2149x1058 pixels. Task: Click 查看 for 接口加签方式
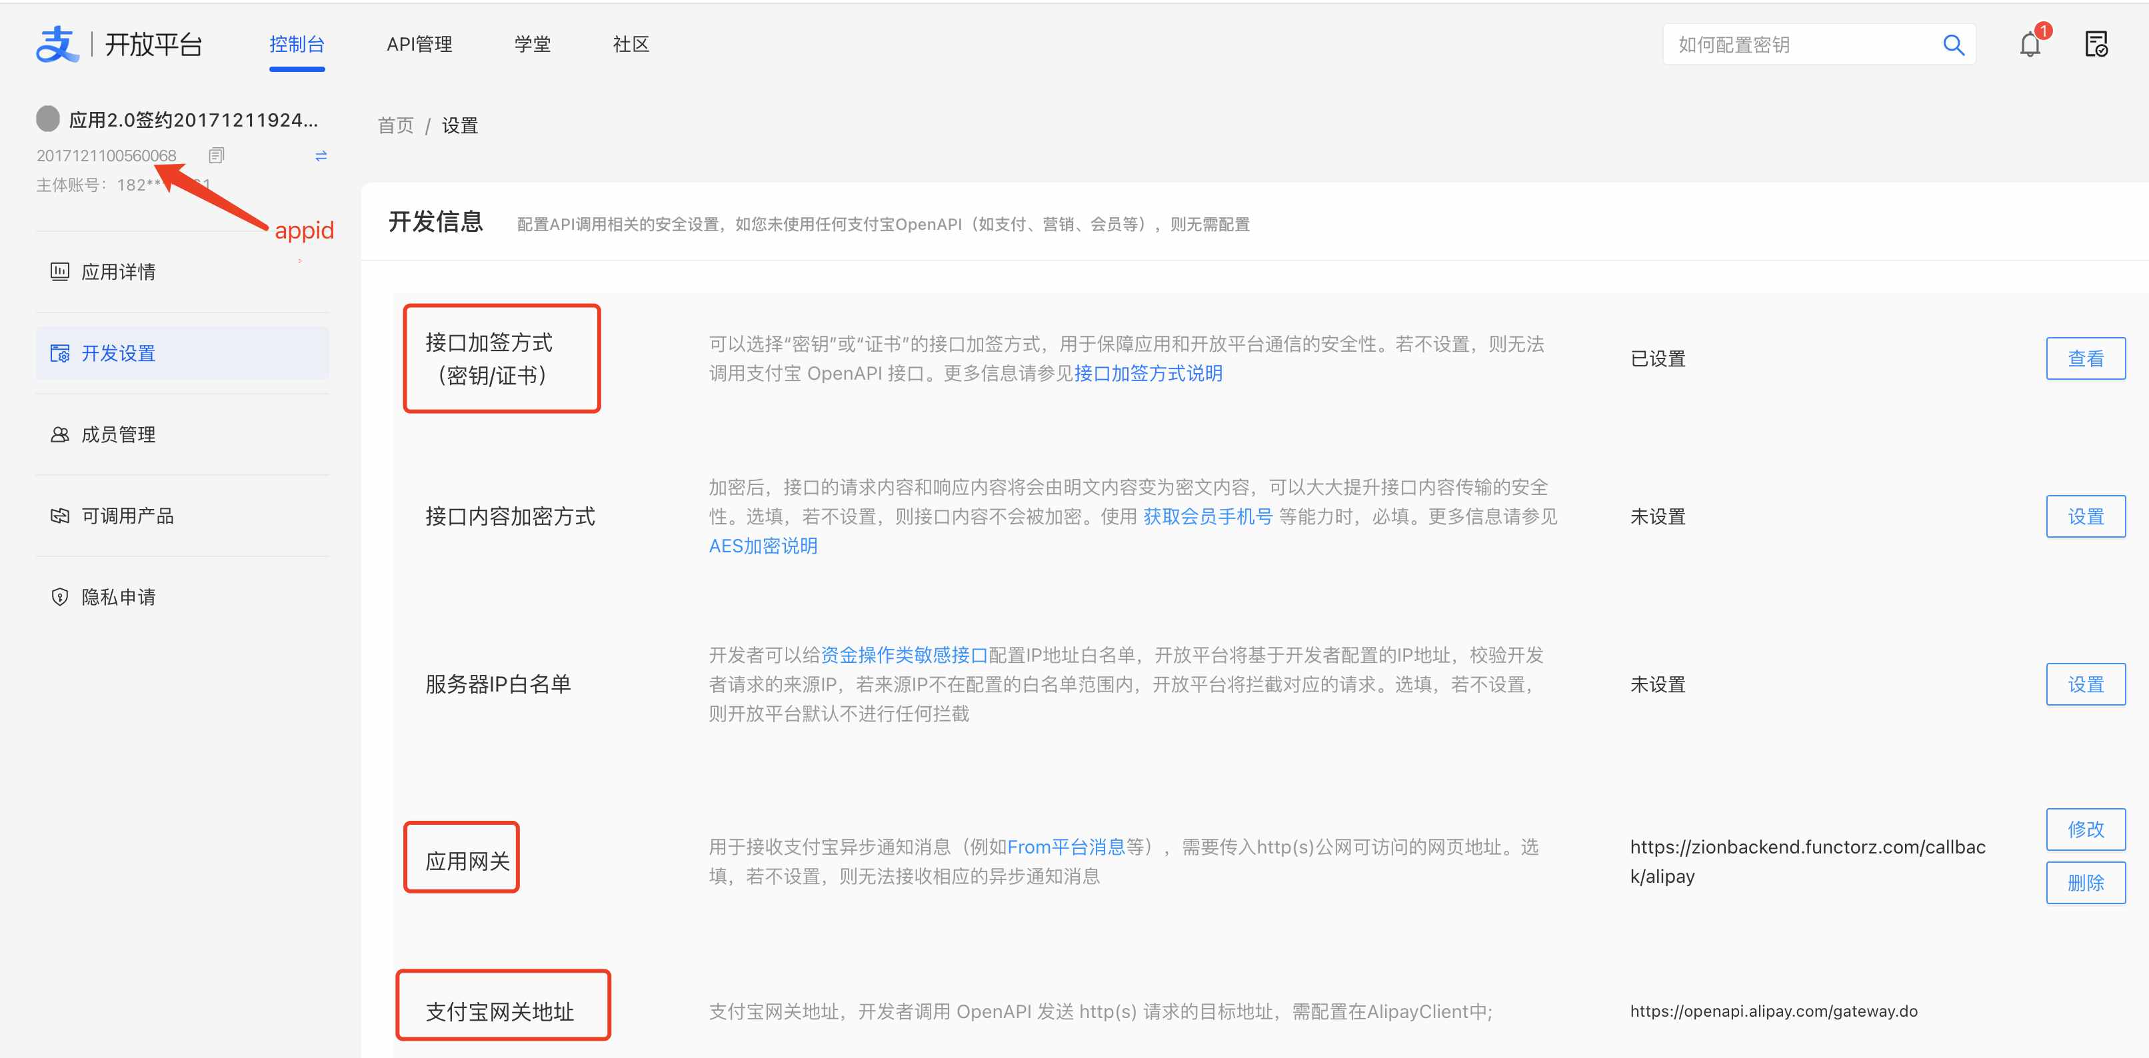[2086, 358]
